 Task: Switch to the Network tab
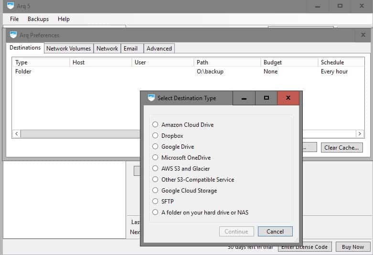click(107, 49)
